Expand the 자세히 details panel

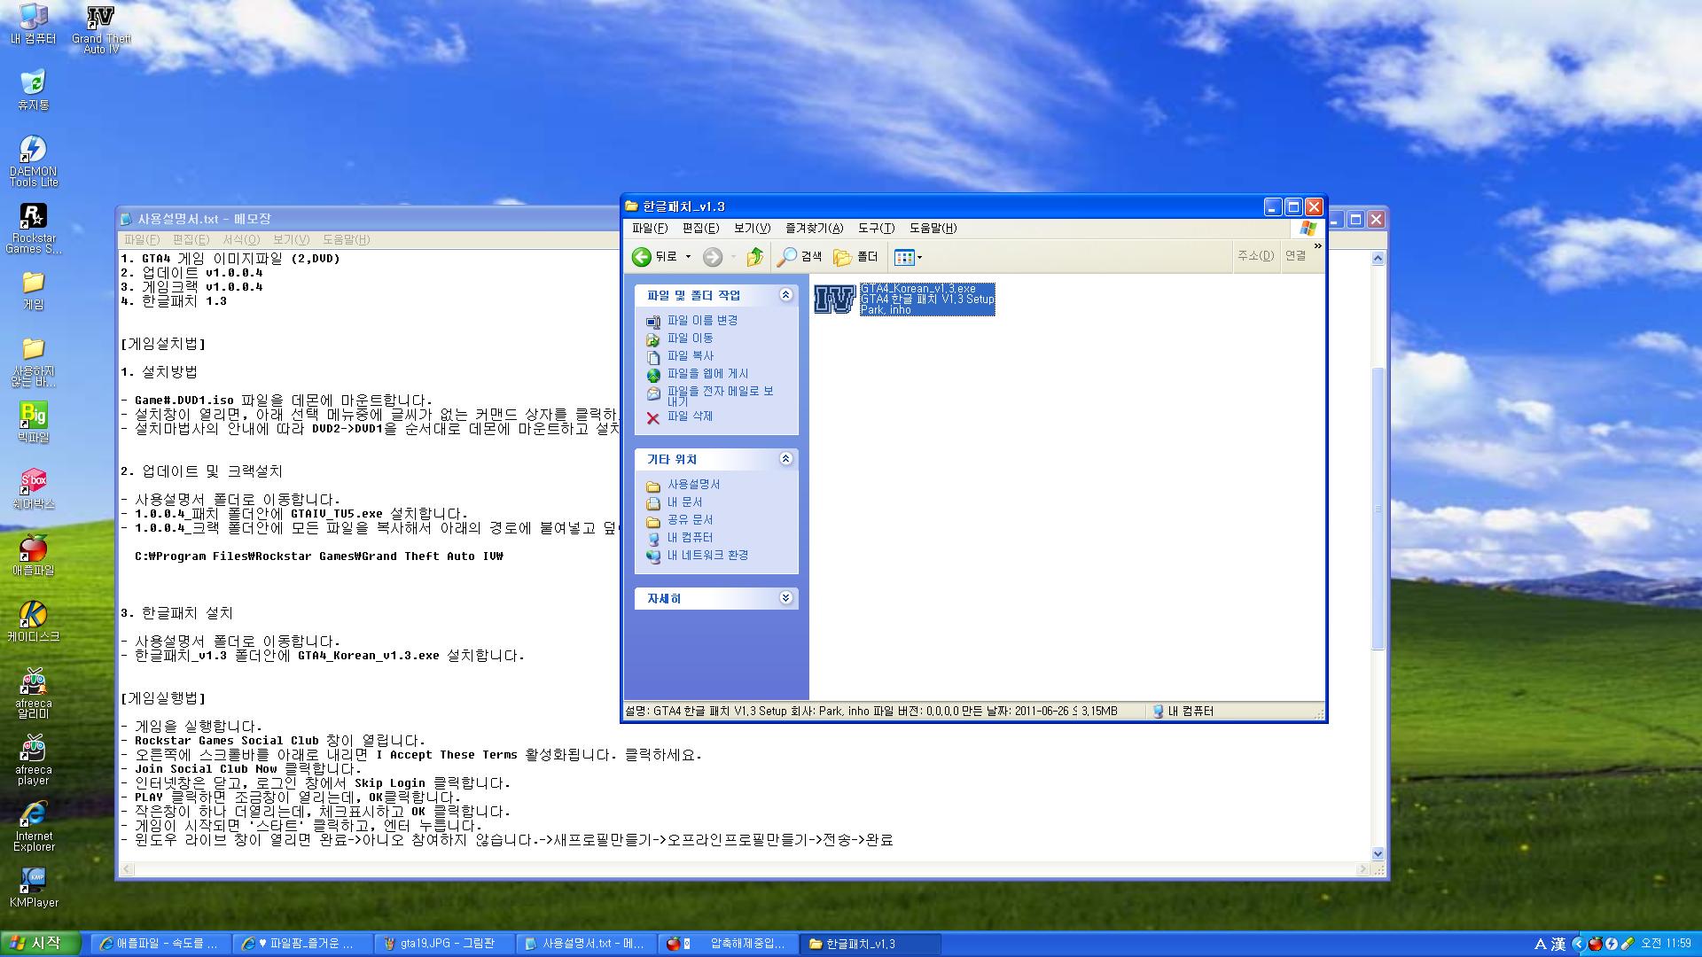(785, 598)
